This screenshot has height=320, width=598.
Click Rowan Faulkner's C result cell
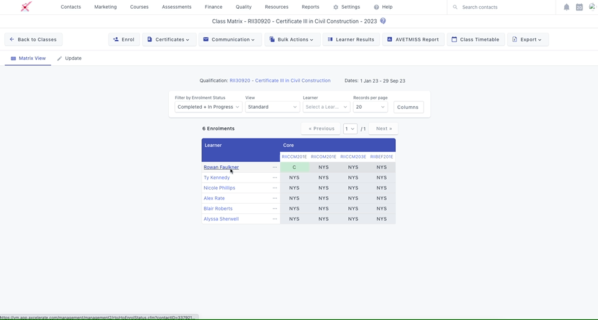point(294,167)
